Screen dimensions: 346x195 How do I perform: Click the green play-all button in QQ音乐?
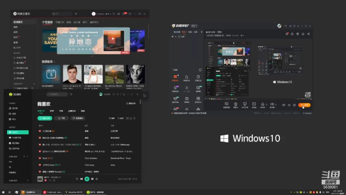45,118
